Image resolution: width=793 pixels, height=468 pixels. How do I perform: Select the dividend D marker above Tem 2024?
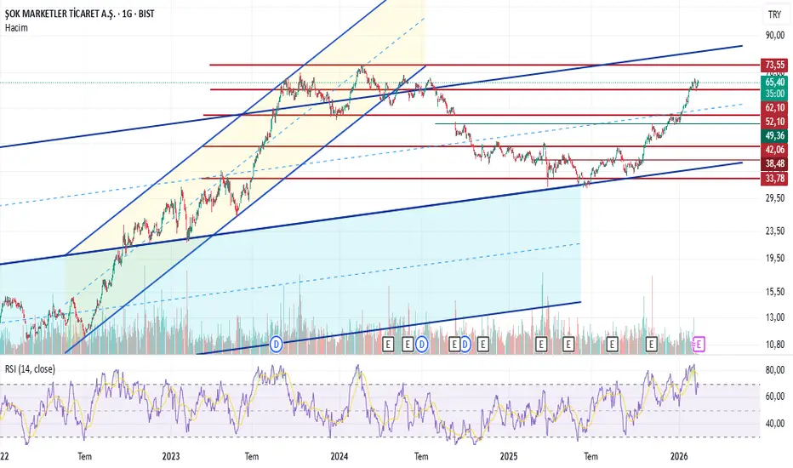click(421, 345)
